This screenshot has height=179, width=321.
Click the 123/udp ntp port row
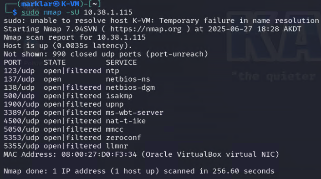(x=61, y=71)
